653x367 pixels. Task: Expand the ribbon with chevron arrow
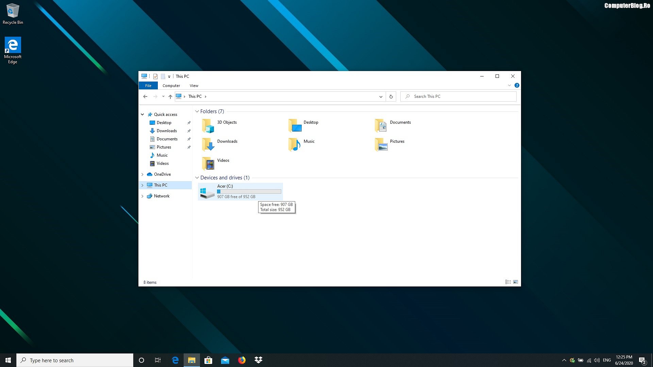[x=509, y=85]
